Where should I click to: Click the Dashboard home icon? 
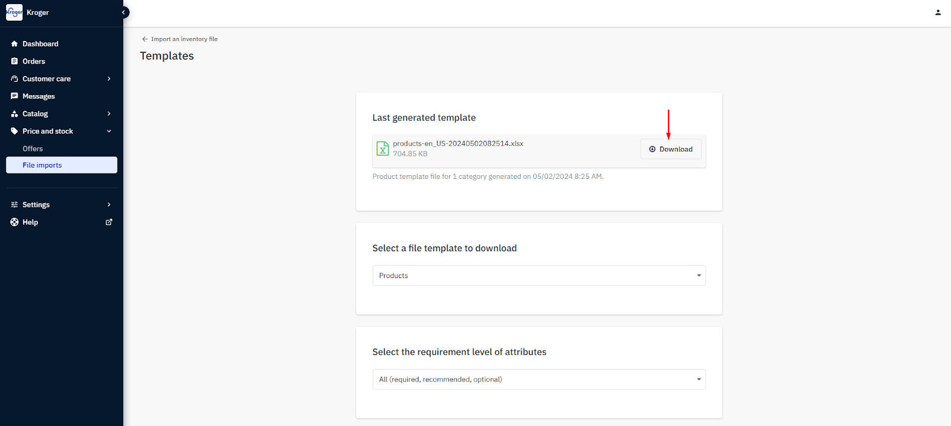[14, 44]
